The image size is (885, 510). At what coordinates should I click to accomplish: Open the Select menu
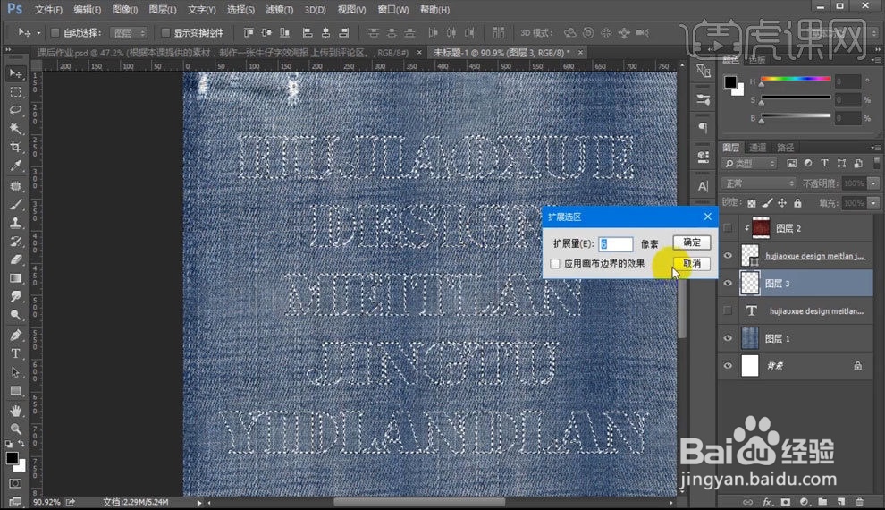point(240,10)
